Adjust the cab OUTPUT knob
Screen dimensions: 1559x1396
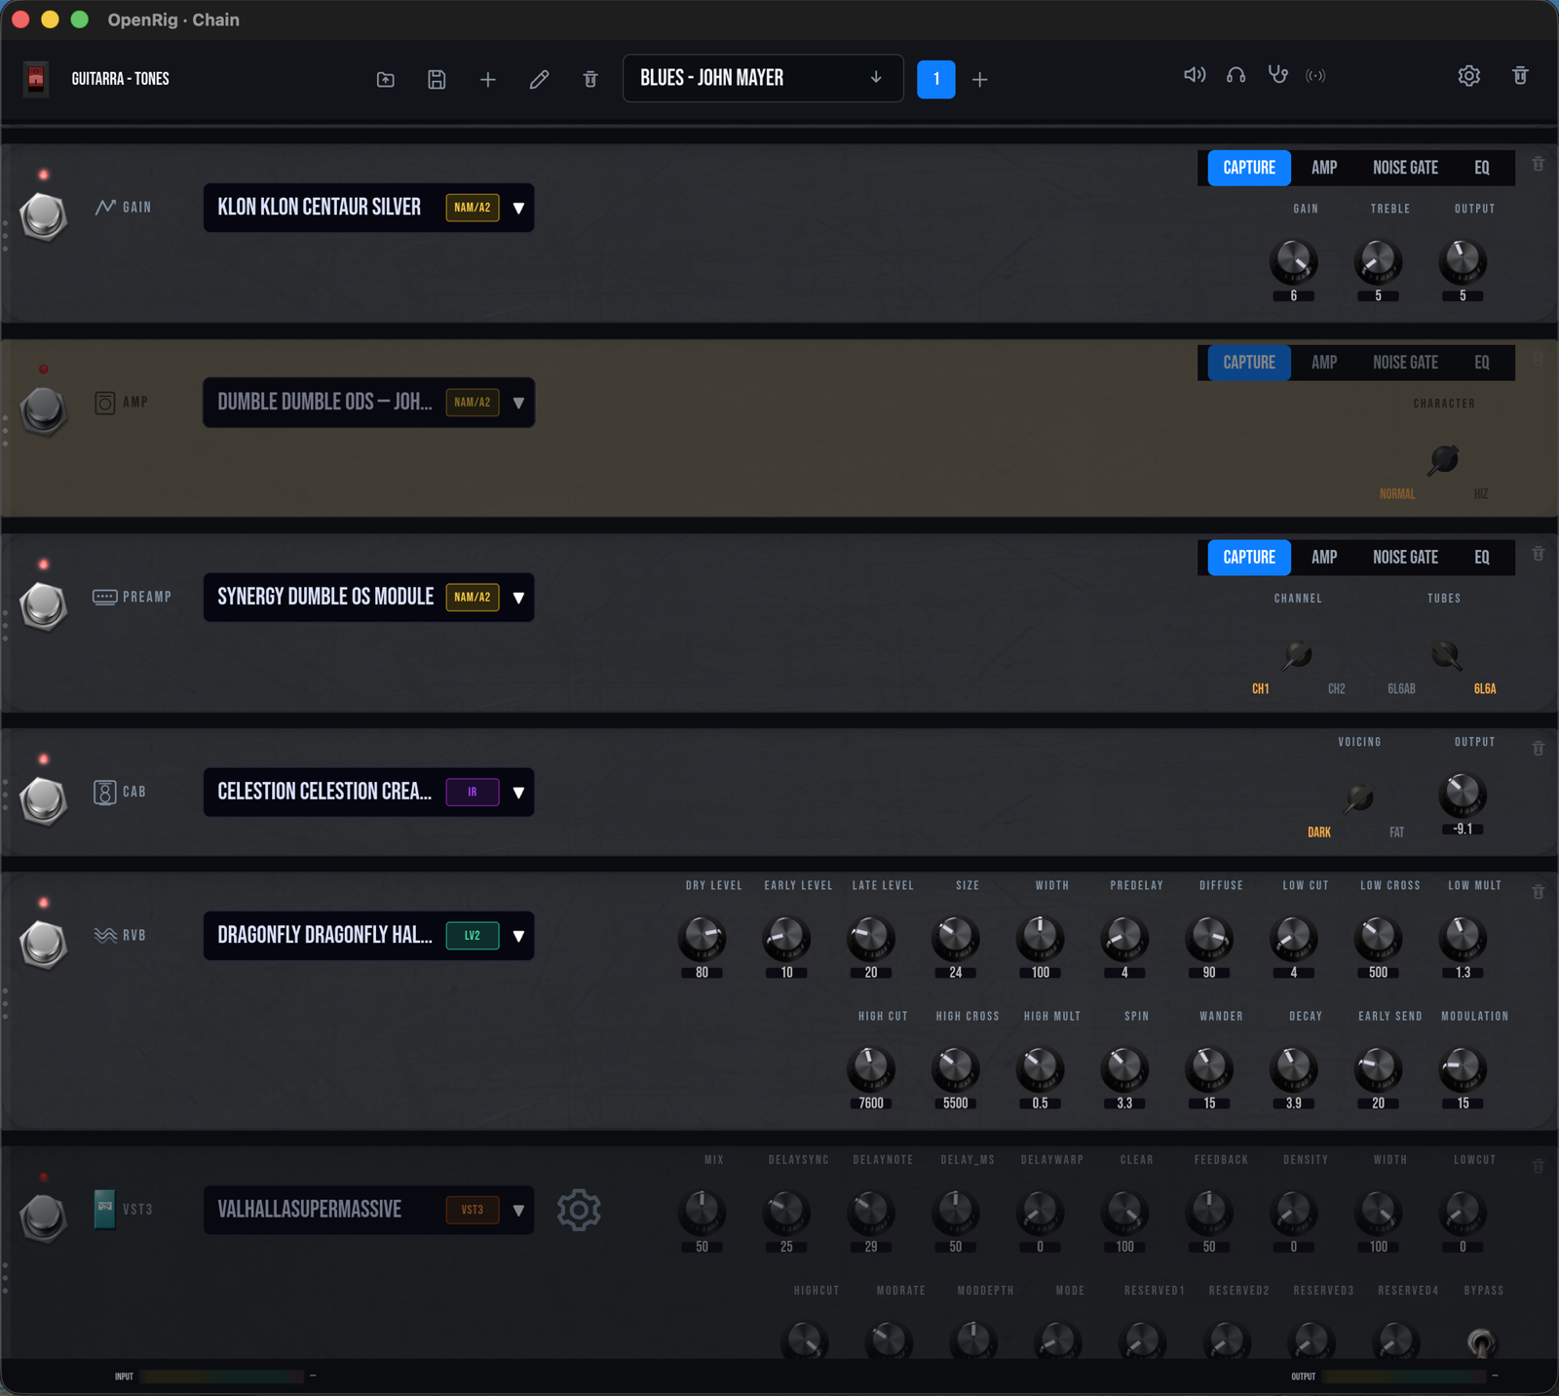(1463, 795)
